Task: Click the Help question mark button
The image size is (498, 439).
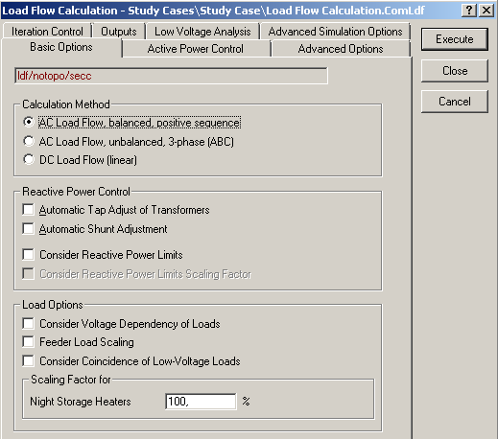Action: [469, 11]
